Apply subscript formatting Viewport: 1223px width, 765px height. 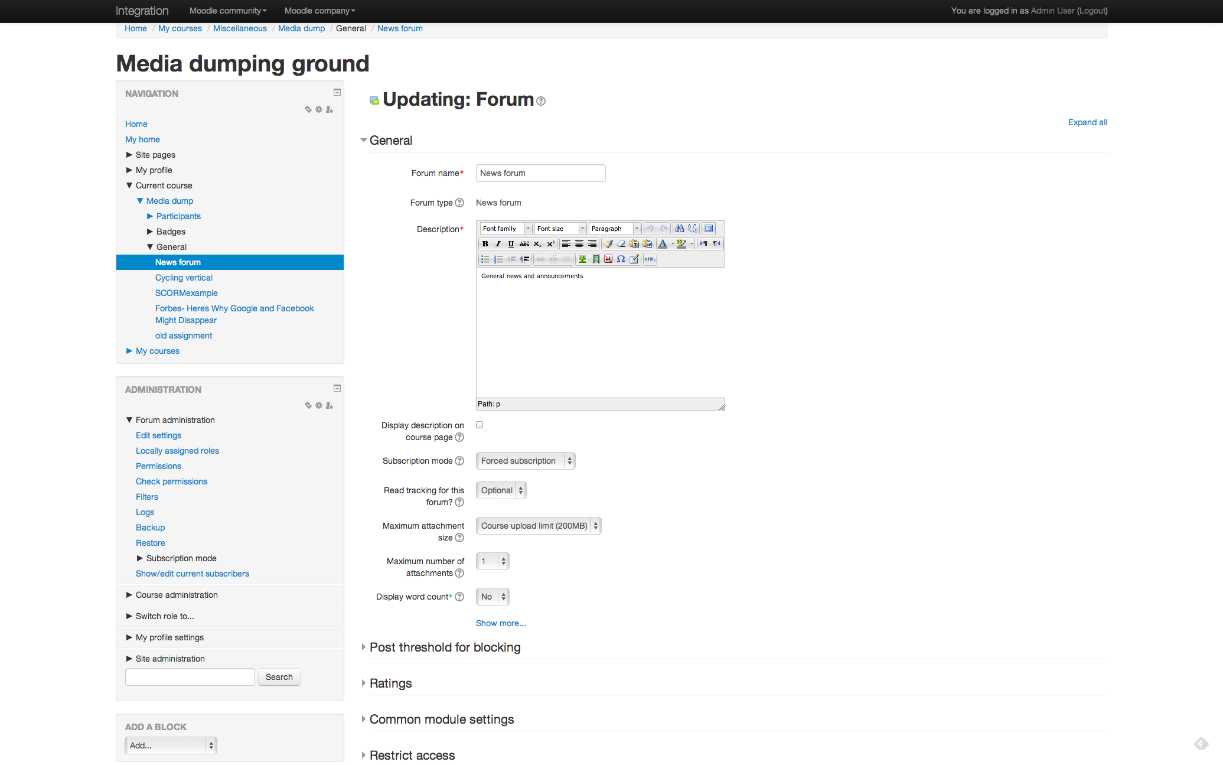[537, 243]
